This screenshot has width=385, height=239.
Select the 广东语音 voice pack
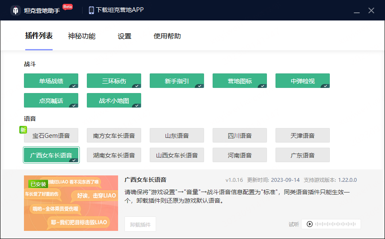click(x=302, y=155)
